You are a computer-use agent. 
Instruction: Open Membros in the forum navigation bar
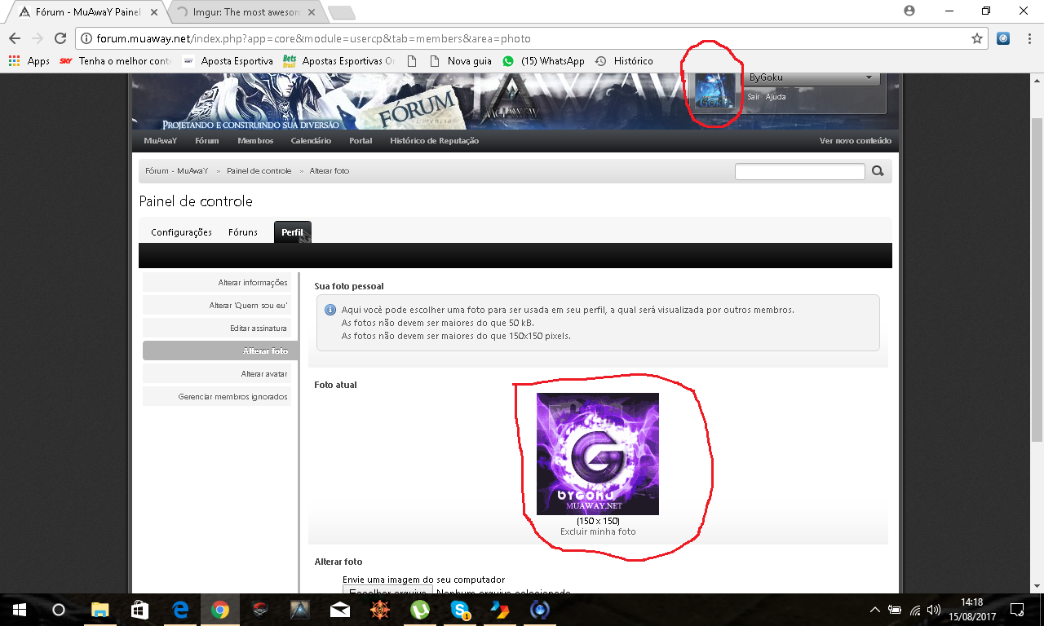point(255,141)
